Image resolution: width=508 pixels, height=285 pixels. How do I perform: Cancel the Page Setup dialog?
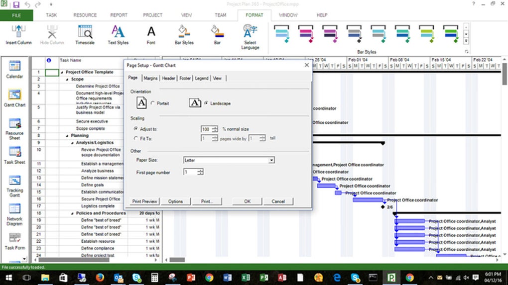pos(278,201)
